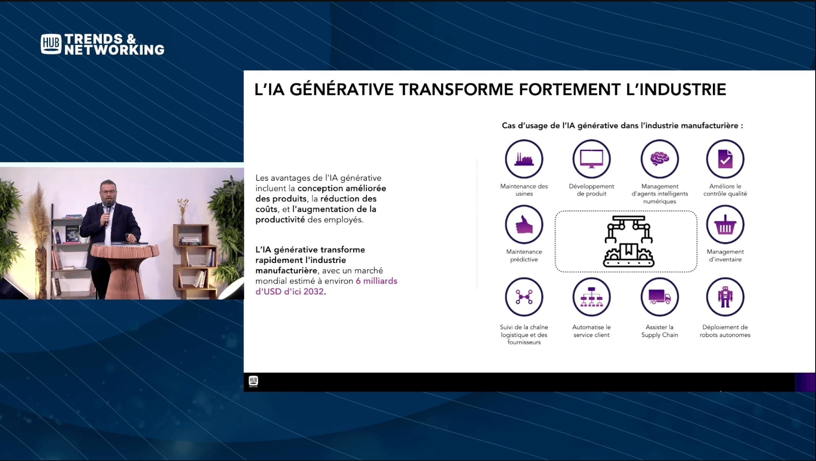Click the 'Cas d'usage de l'IA générative' heading
Image resolution: width=816 pixels, height=461 pixels.
[622, 126]
